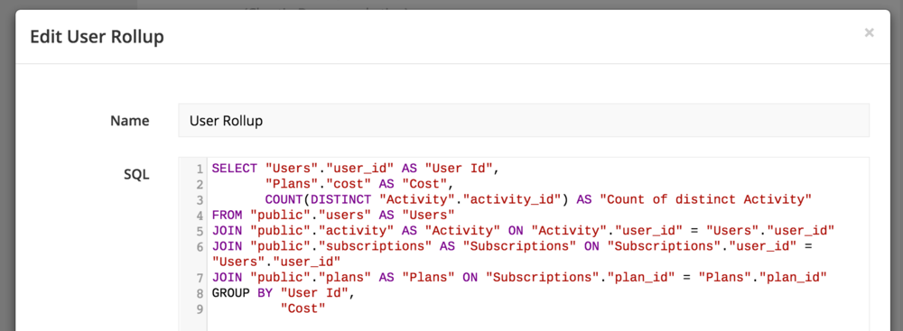Click "activity" table name on line 5
This screenshot has width=903, height=331.
click(356, 231)
